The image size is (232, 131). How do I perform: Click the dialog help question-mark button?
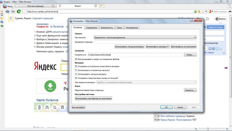(x=192, y=20)
